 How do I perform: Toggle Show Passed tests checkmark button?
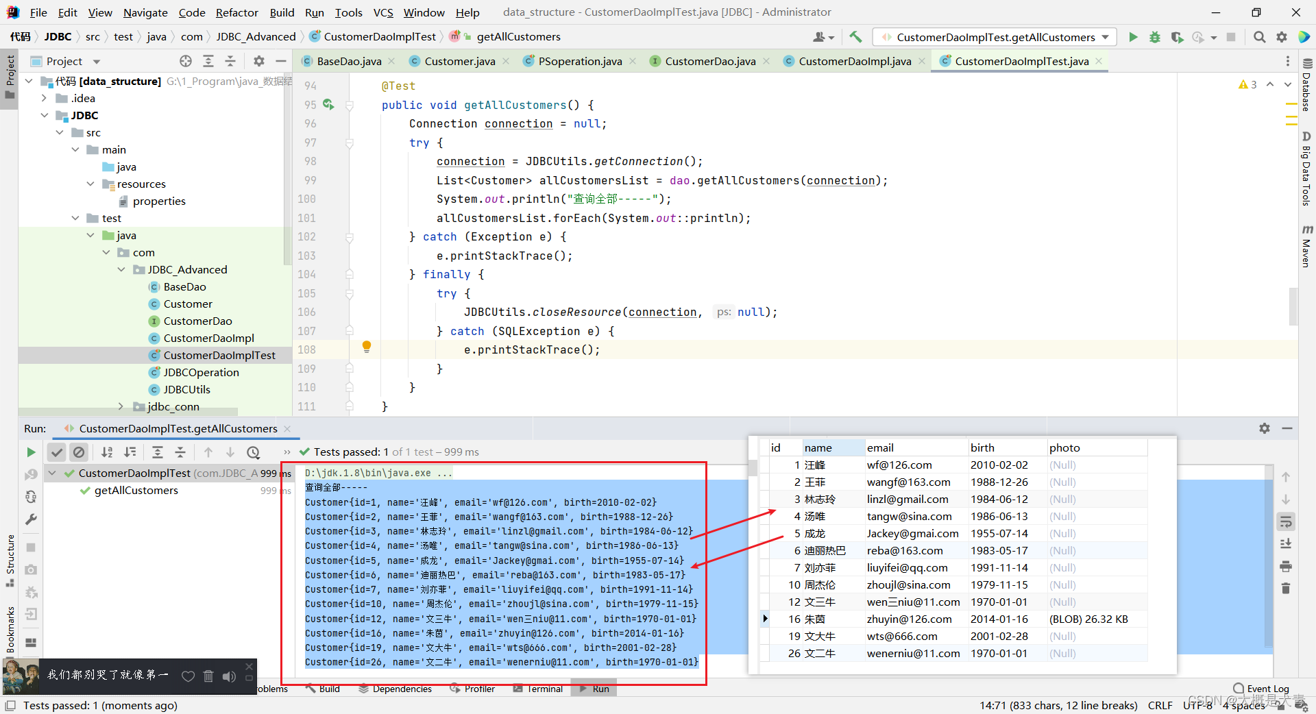pyautogui.click(x=57, y=452)
